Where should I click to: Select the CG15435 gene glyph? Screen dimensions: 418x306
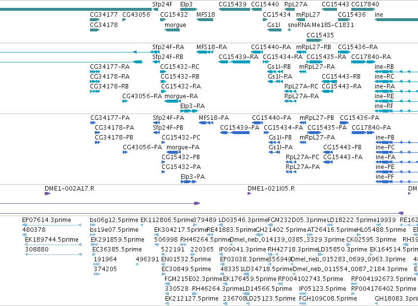click(314, 40)
